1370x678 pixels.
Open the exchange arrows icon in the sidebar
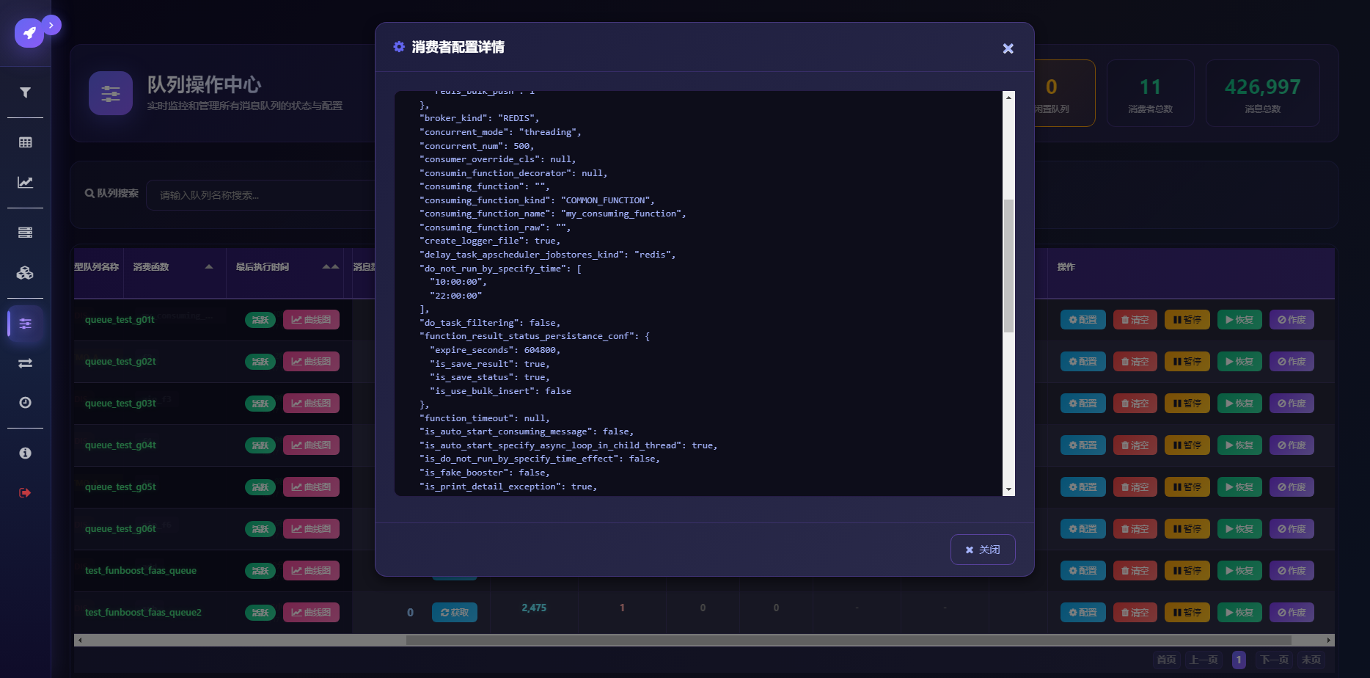click(x=25, y=363)
